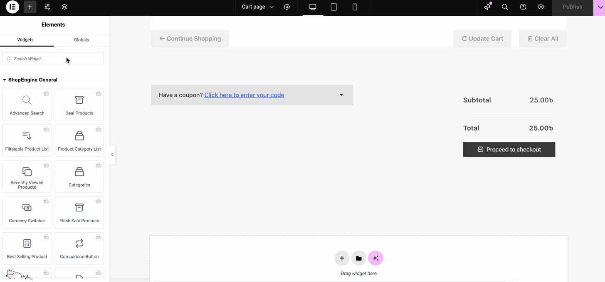Open the Cart page document dropdown
The width and height of the screenshot is (605, 282).
click(258, 7)
